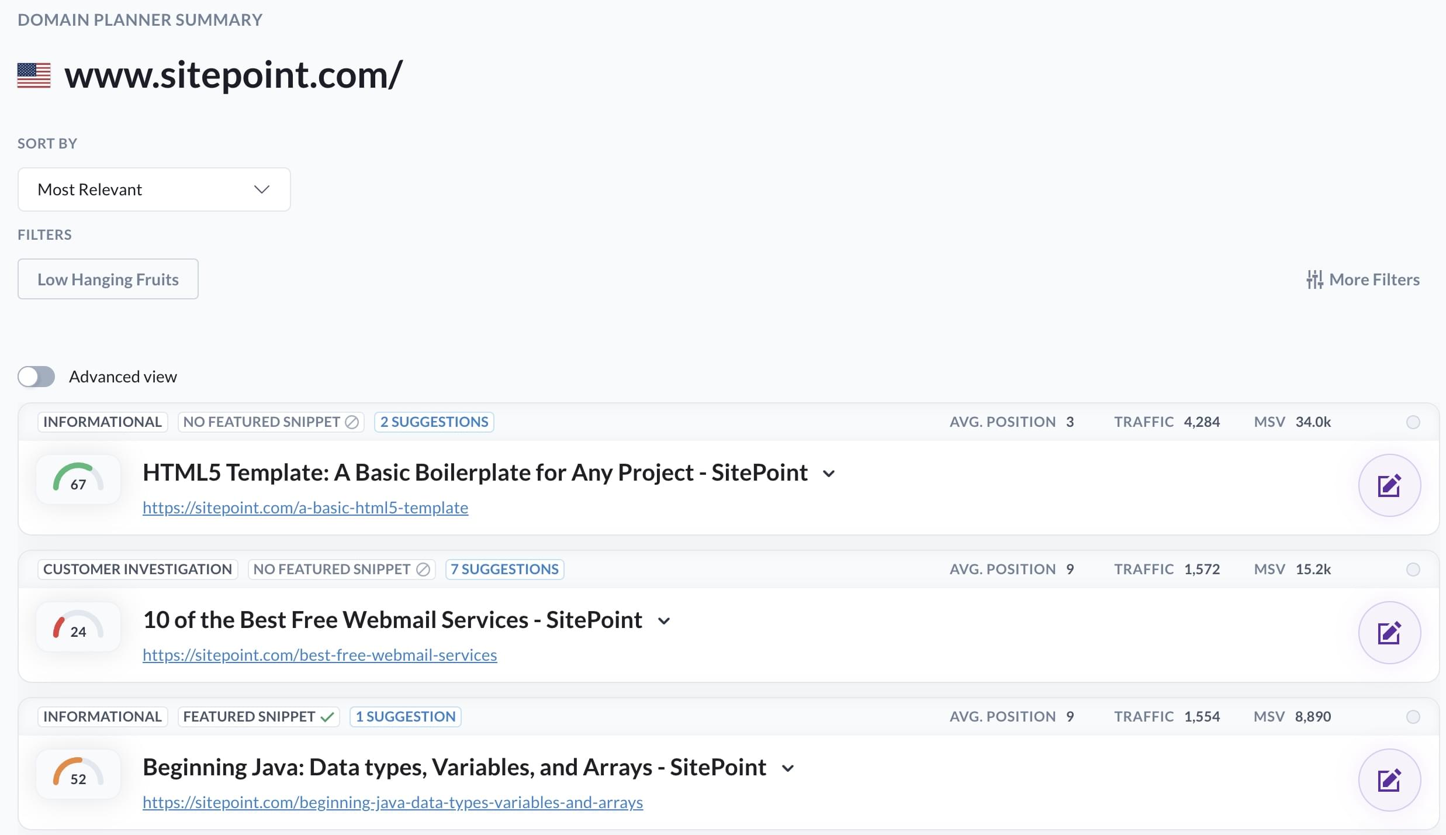
Task: Click edit icon for Beginning Java page
Action: pyautogui.click(x=1389, y=780)
